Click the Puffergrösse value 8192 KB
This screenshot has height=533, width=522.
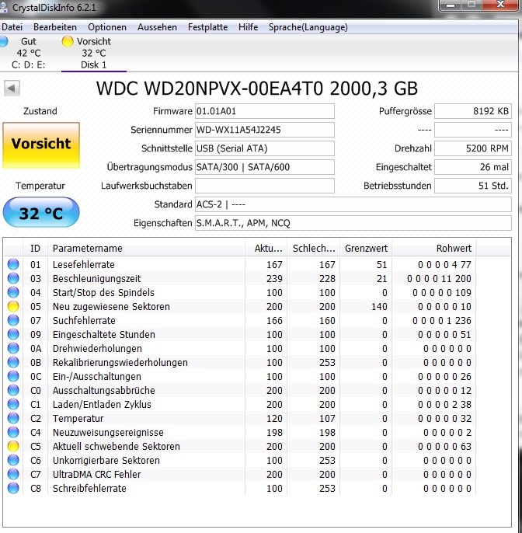pyautogui.click(x=473, y=111)
